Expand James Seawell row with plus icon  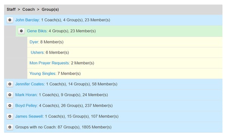(x=10, y=116)
